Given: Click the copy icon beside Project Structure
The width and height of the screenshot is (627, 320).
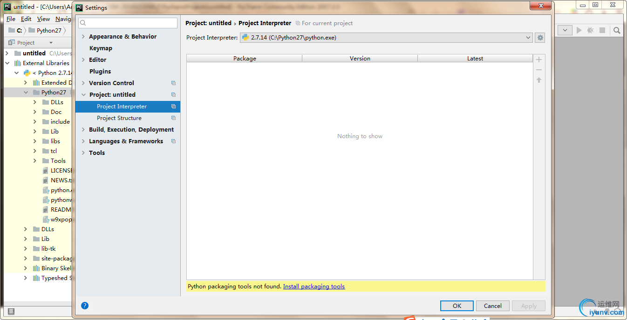Looking at the screenshot, I should (x=173, y=118).
